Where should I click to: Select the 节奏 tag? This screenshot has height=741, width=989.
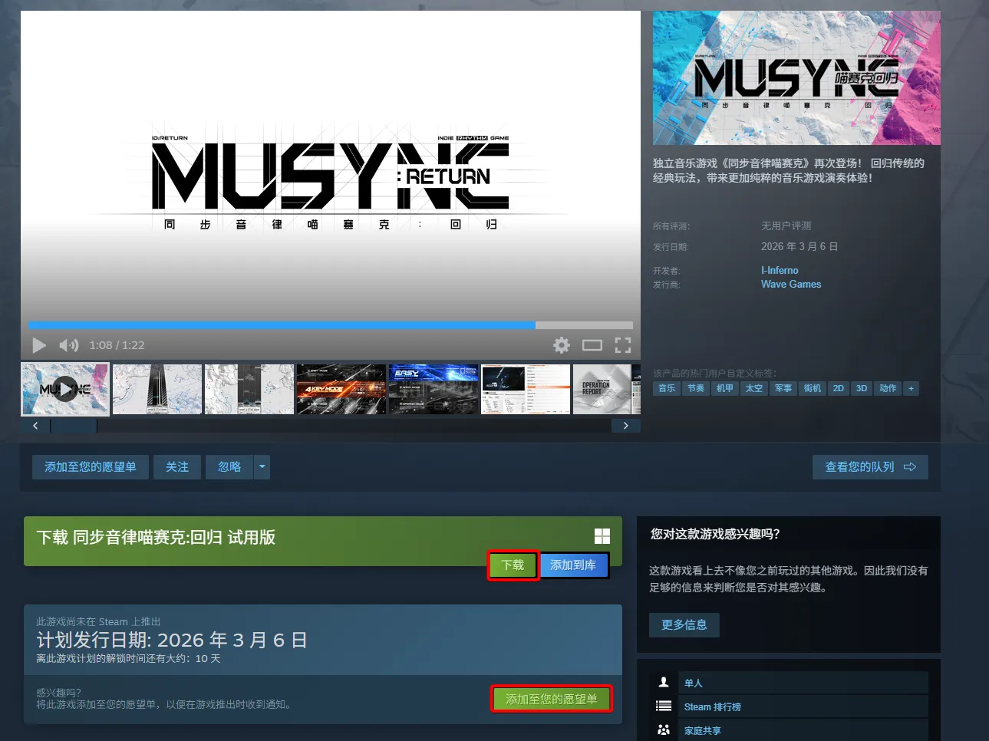pos(696,388)
